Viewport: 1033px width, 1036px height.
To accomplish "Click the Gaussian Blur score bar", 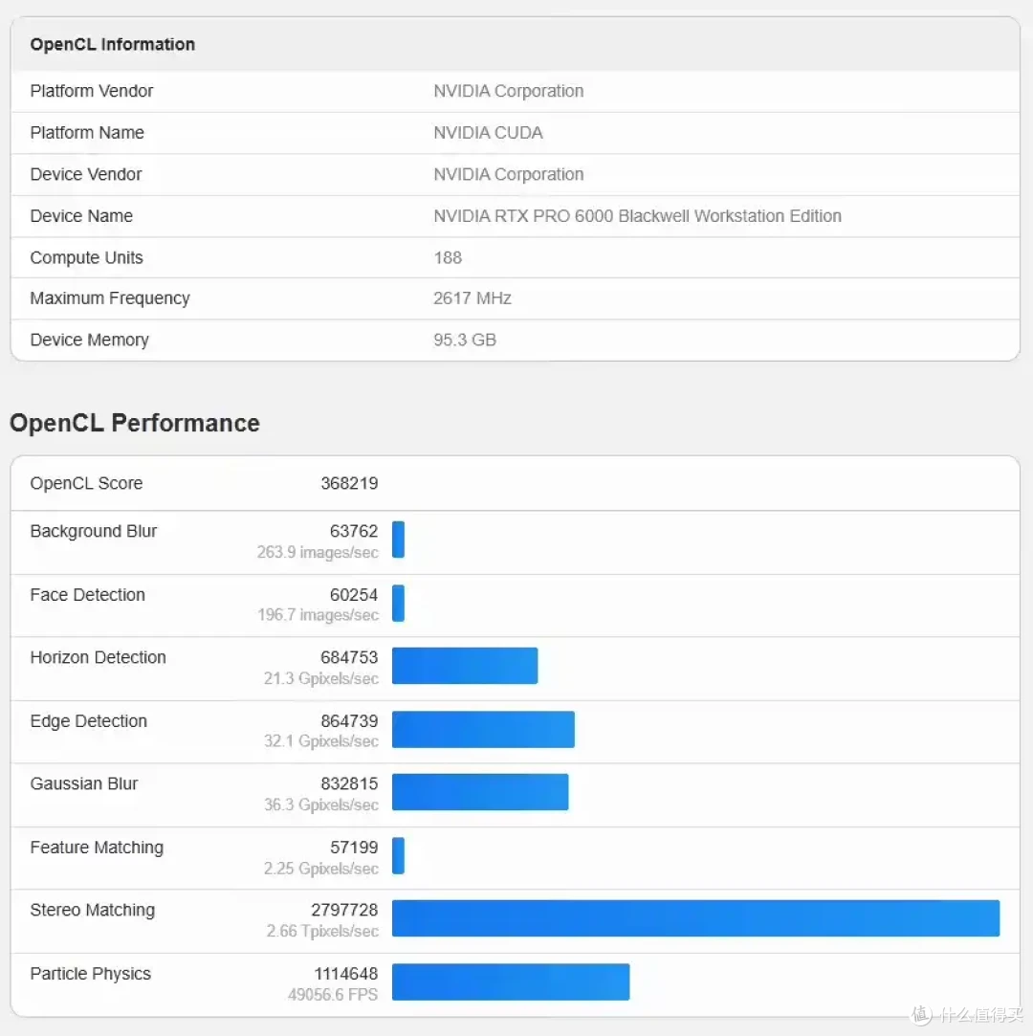I will pyautogui.click(x=480, y=791).
